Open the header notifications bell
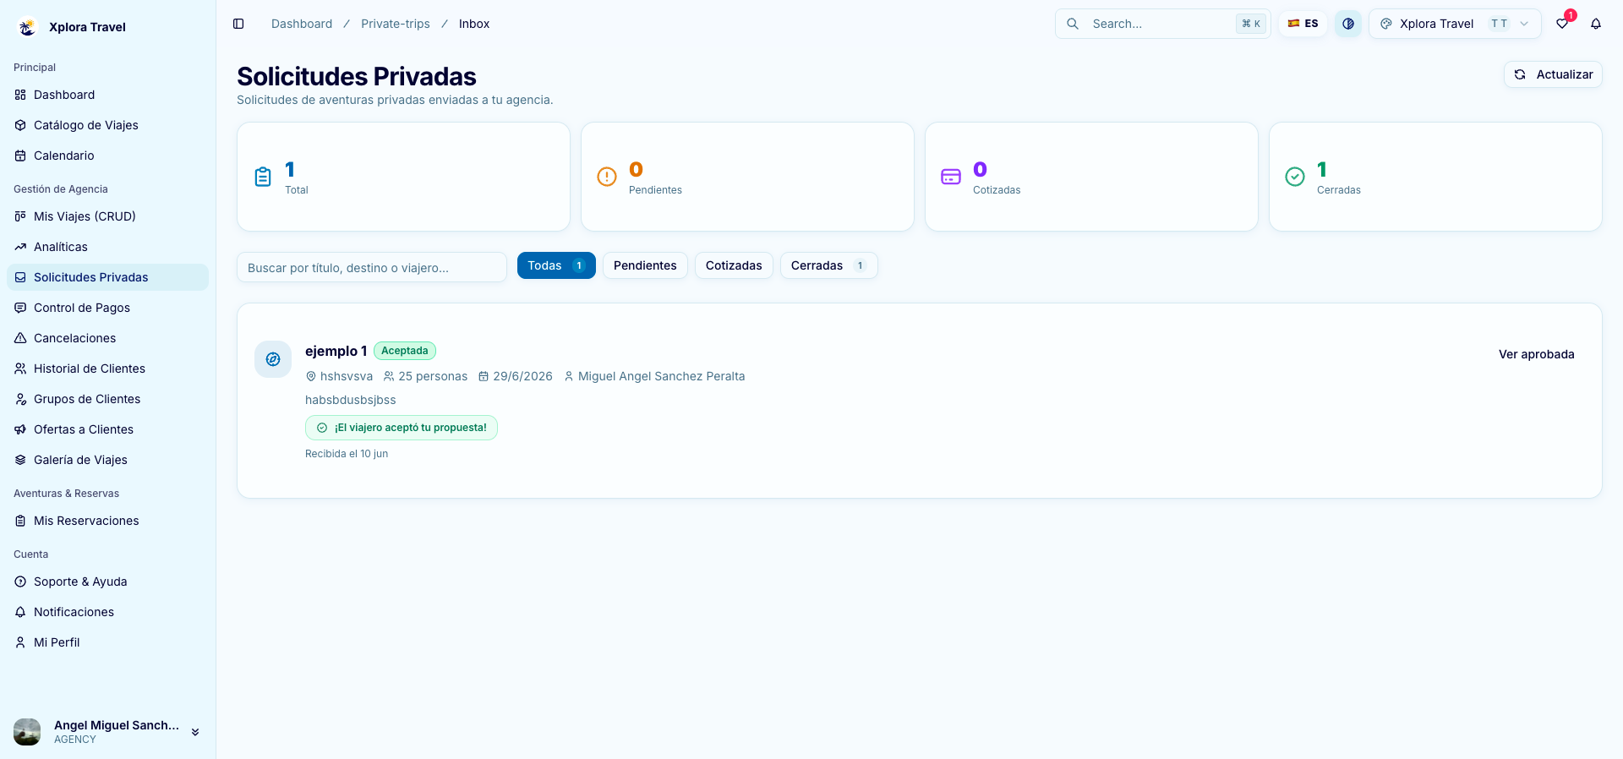This screenshot has width=1623, height=759. [1596, 24]
